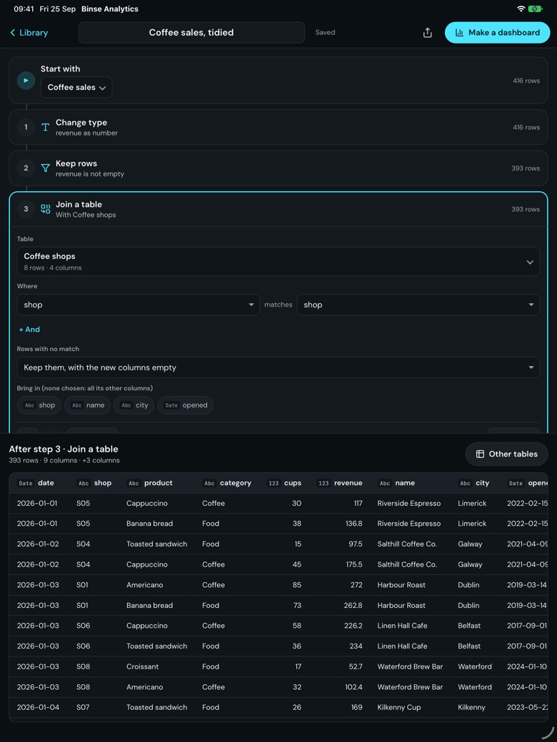Viewport: 557px width, 742px height.
Task: Click the Binse Analytics app name in status bar
Action: [x=110, y=9]
